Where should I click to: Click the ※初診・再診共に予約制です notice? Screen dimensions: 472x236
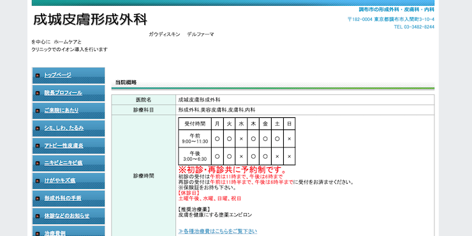232,170
